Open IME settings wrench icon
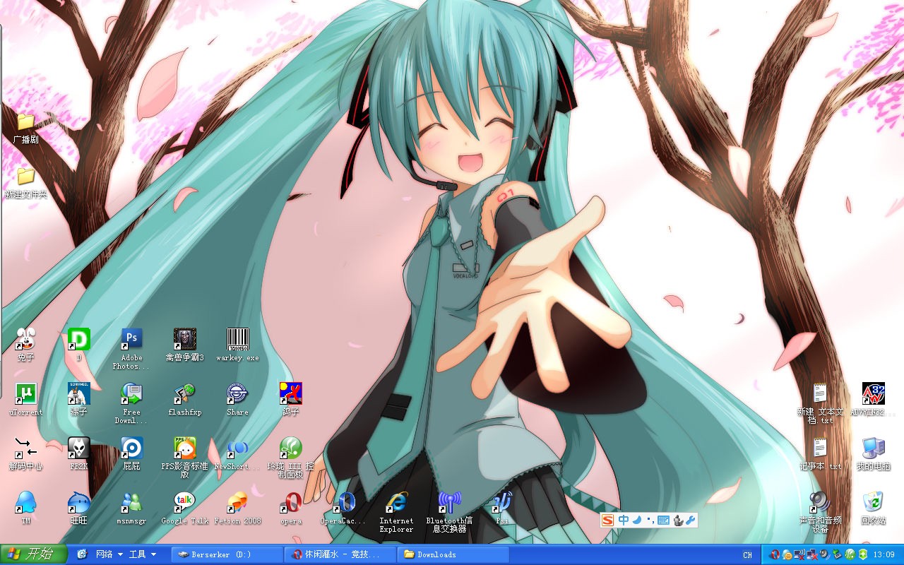The image size is (904, 565). point(690,521)
